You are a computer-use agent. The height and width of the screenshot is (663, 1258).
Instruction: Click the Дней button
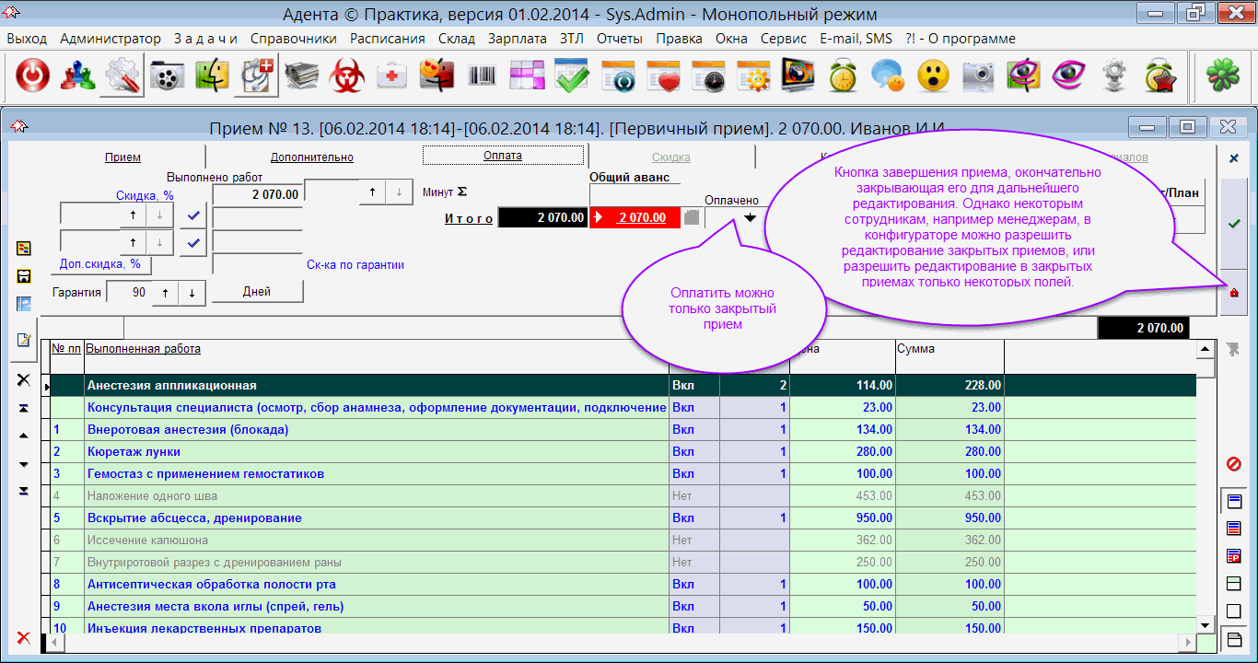257,292
